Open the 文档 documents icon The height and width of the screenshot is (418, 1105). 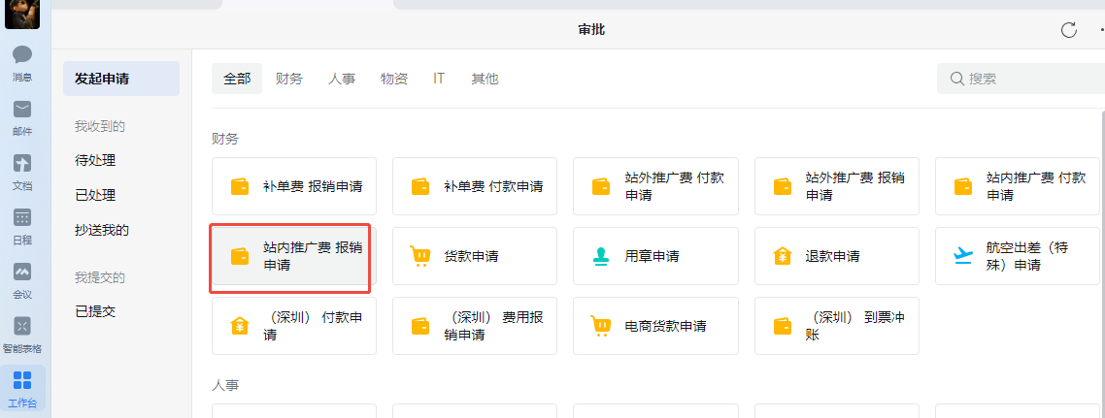21,171
